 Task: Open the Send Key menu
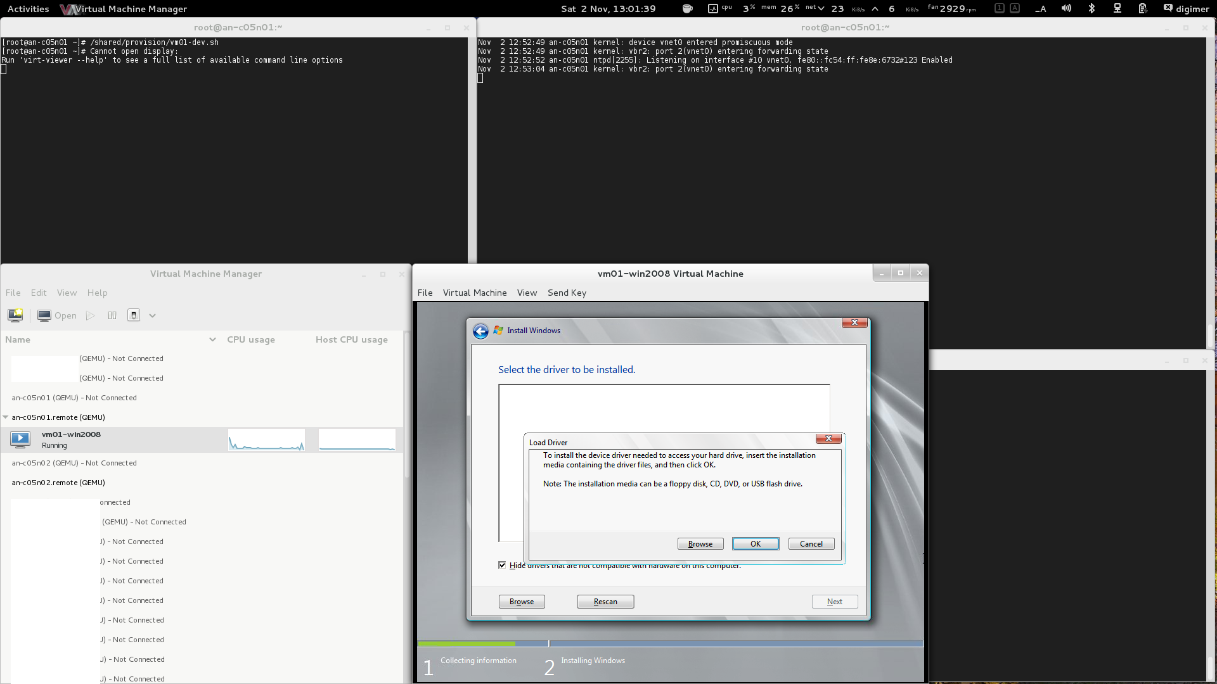click(x=567, y=293)
